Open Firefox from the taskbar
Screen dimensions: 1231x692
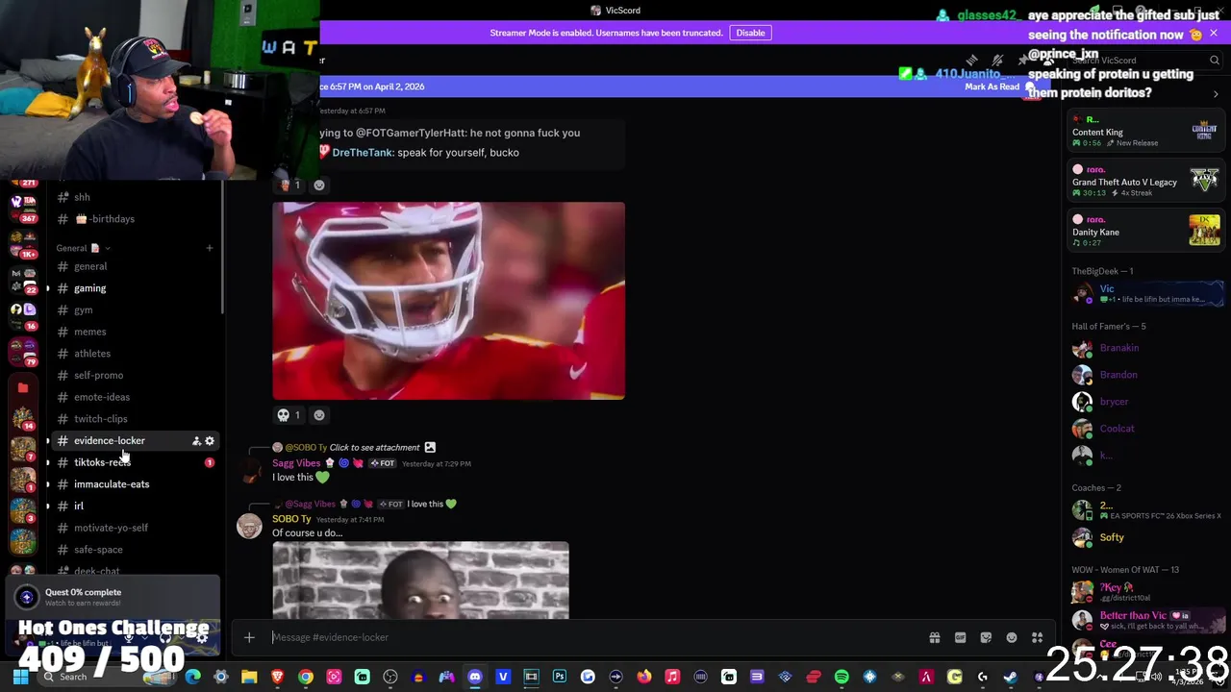(x=643, y=677)
